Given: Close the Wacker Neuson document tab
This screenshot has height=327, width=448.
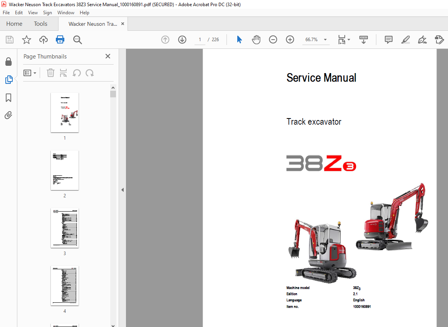Looking at the screenshot, I should [x=122, y=24].
